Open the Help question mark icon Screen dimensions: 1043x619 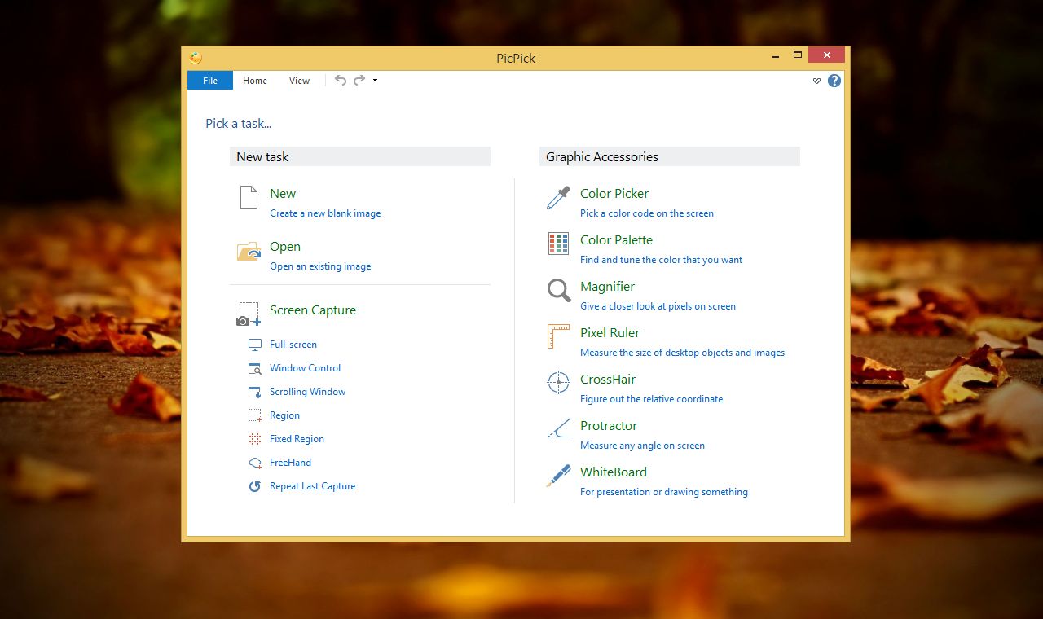(834, 81)
